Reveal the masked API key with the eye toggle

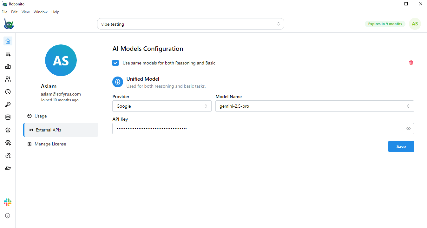408,128
